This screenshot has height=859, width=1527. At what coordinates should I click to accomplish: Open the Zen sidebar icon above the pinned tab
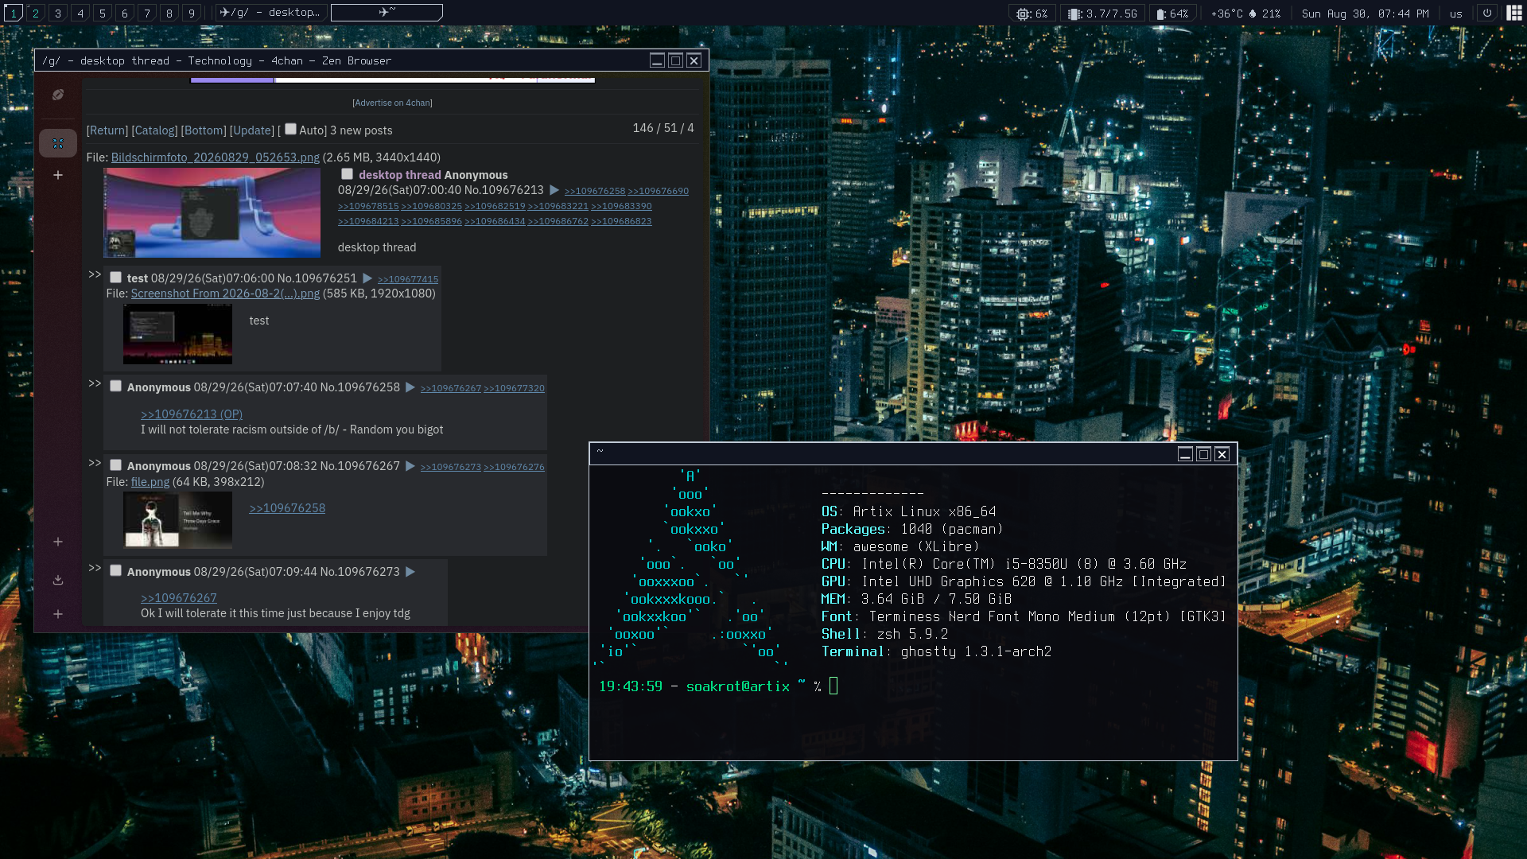click(58, 95)
